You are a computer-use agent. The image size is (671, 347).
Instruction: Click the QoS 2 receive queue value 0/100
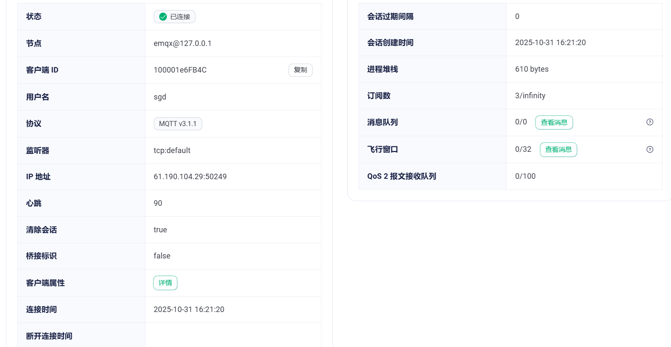[525, 176]
